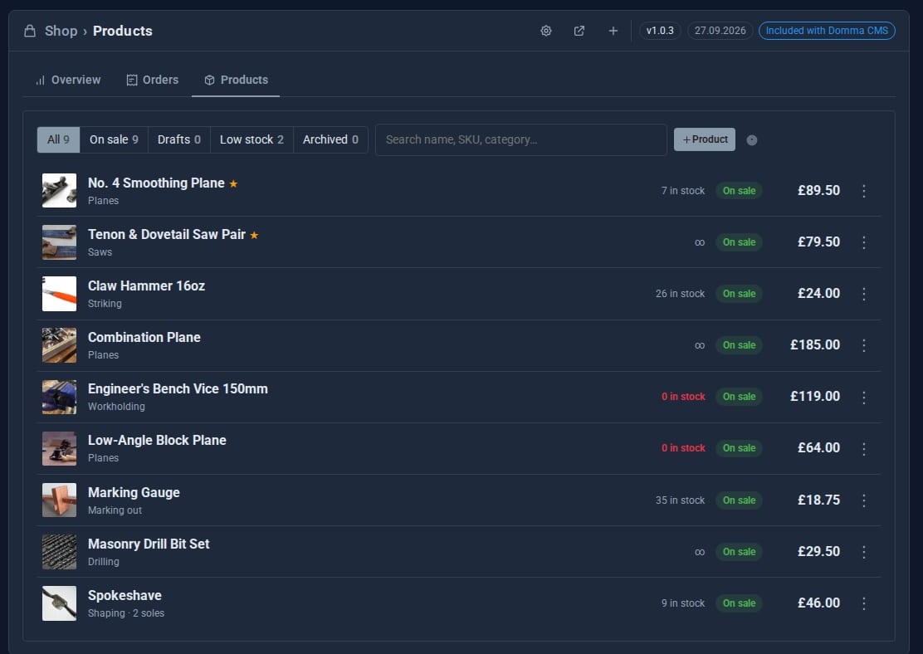Filter products by Drafts

[179, 139]
